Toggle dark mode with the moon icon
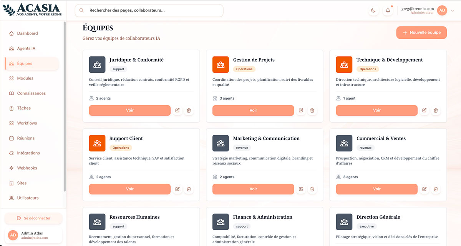This screenshot has width=461, height=246. pyautogui.click(x=373, y=11)
